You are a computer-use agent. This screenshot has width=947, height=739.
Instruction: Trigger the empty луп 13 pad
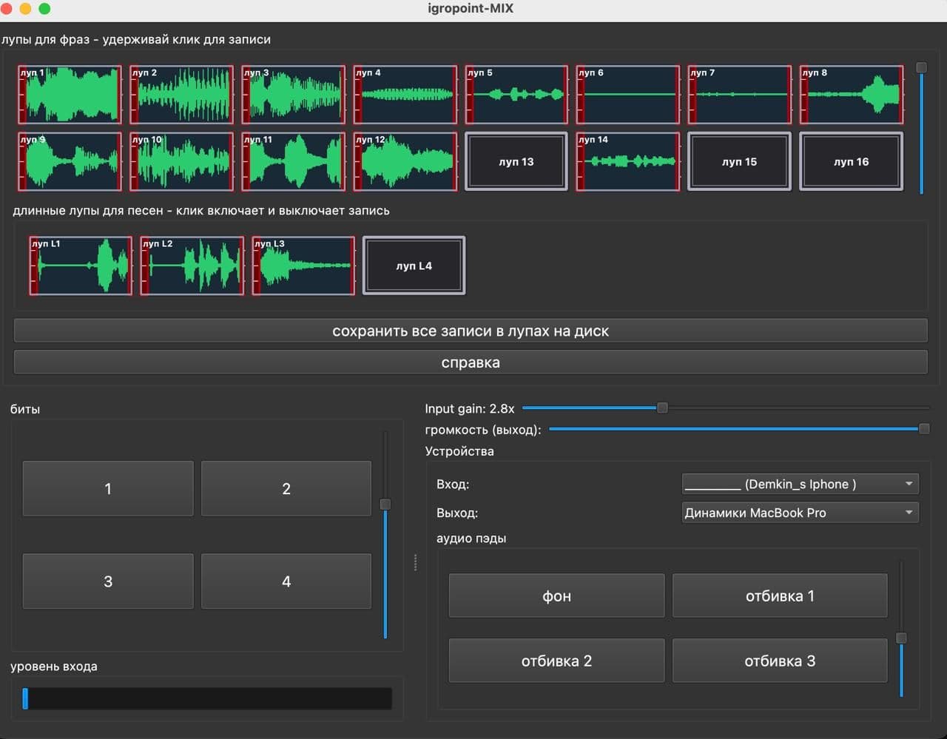pos(516,161)
